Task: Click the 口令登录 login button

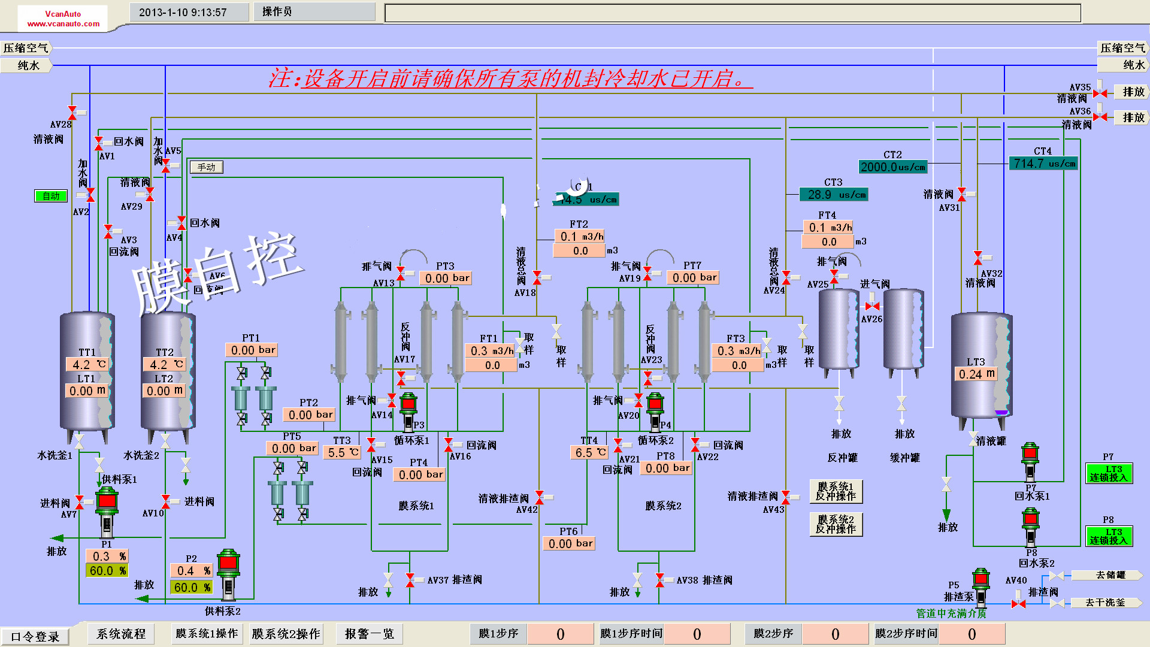Action: point(35,636)
